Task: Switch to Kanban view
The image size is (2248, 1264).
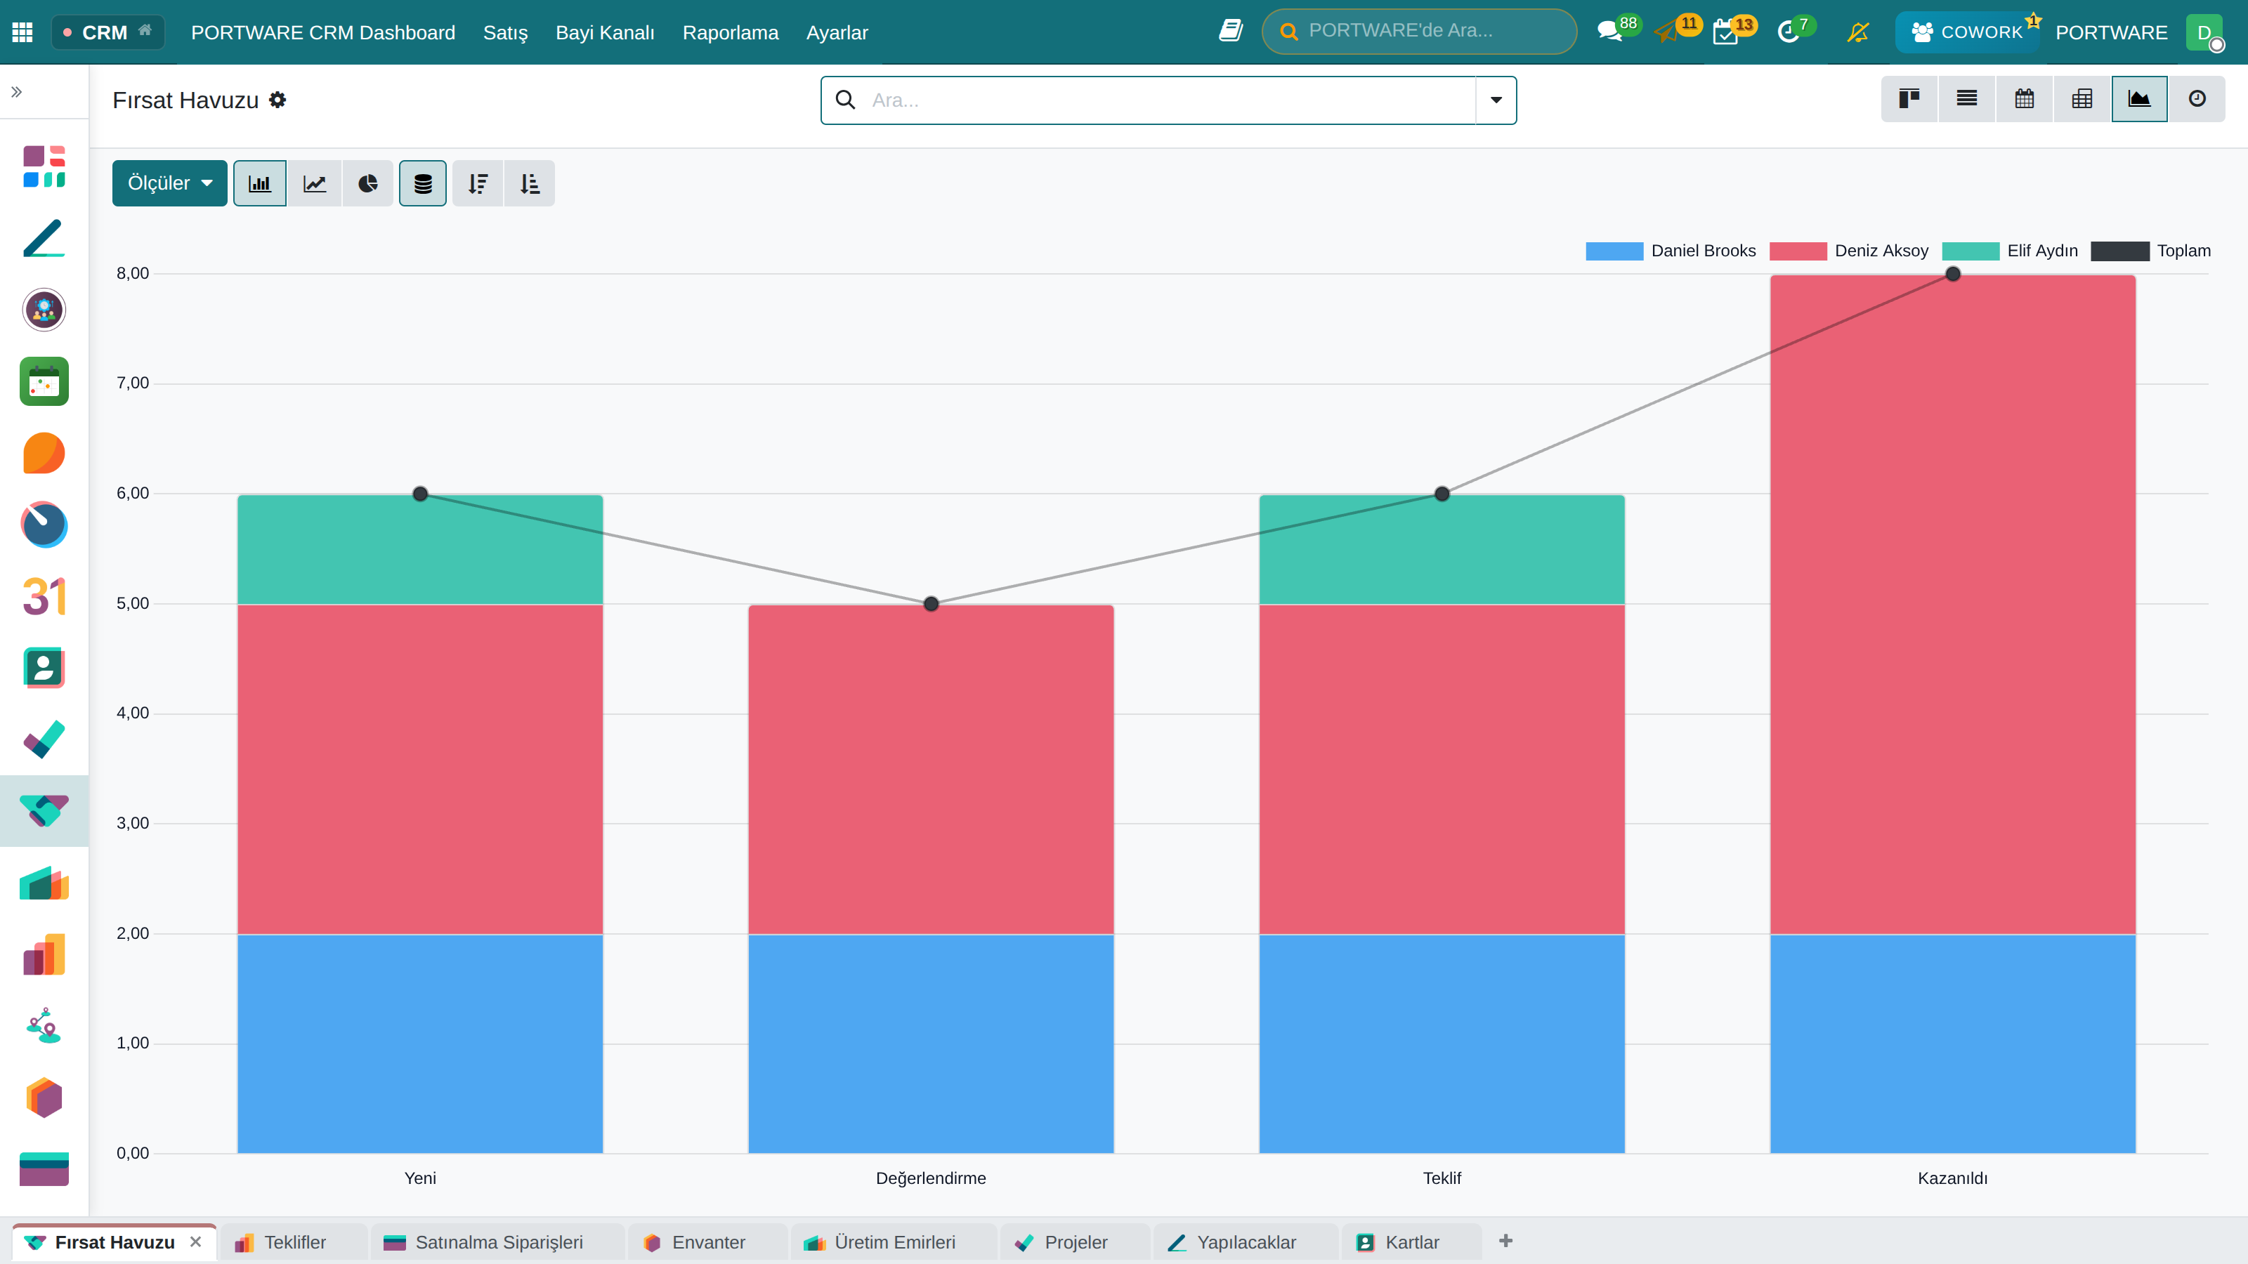Action: pyautogui.click(x=1909, y=98)
